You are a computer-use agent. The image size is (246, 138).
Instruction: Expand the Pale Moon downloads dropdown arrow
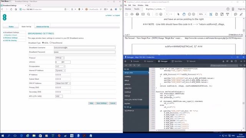tap(75, 9)
